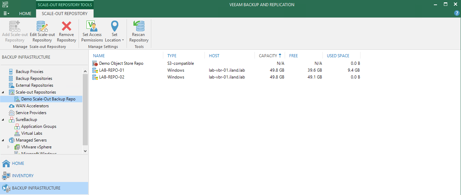Select the Demo Object Store Repo icon

pyautogui.click(x=95, y=63)
